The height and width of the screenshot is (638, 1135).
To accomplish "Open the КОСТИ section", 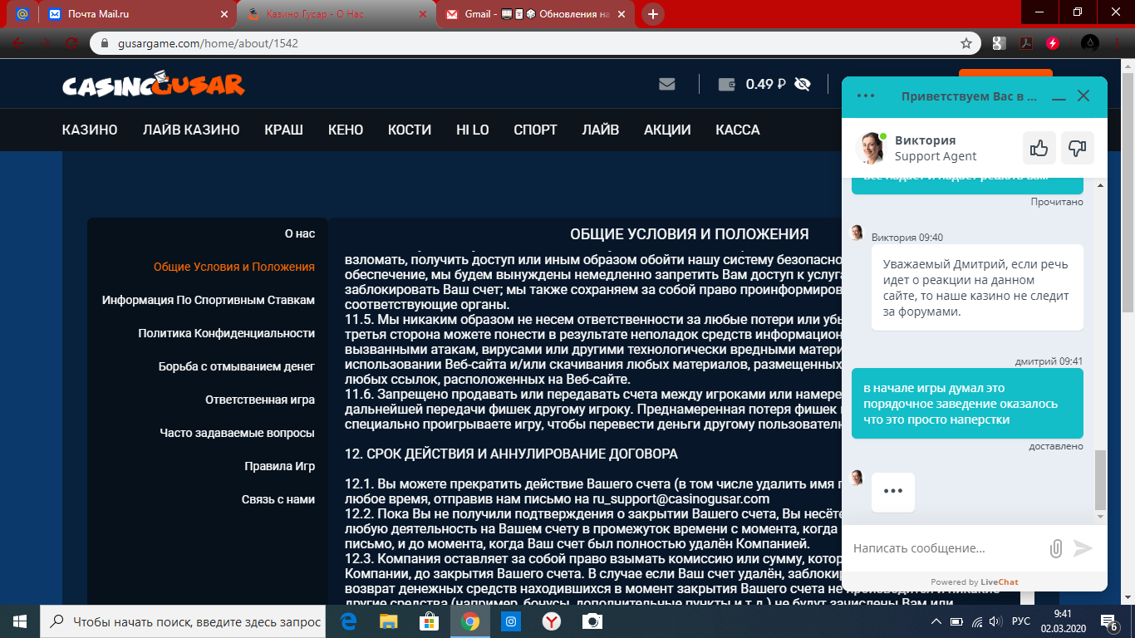I will pos(410,130).
